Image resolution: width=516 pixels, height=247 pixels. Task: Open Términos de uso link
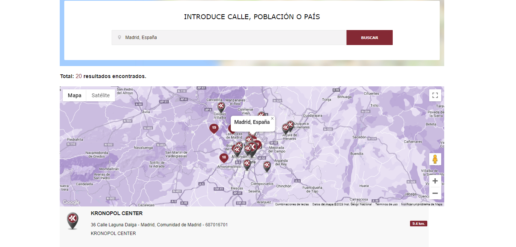(386, 204)
